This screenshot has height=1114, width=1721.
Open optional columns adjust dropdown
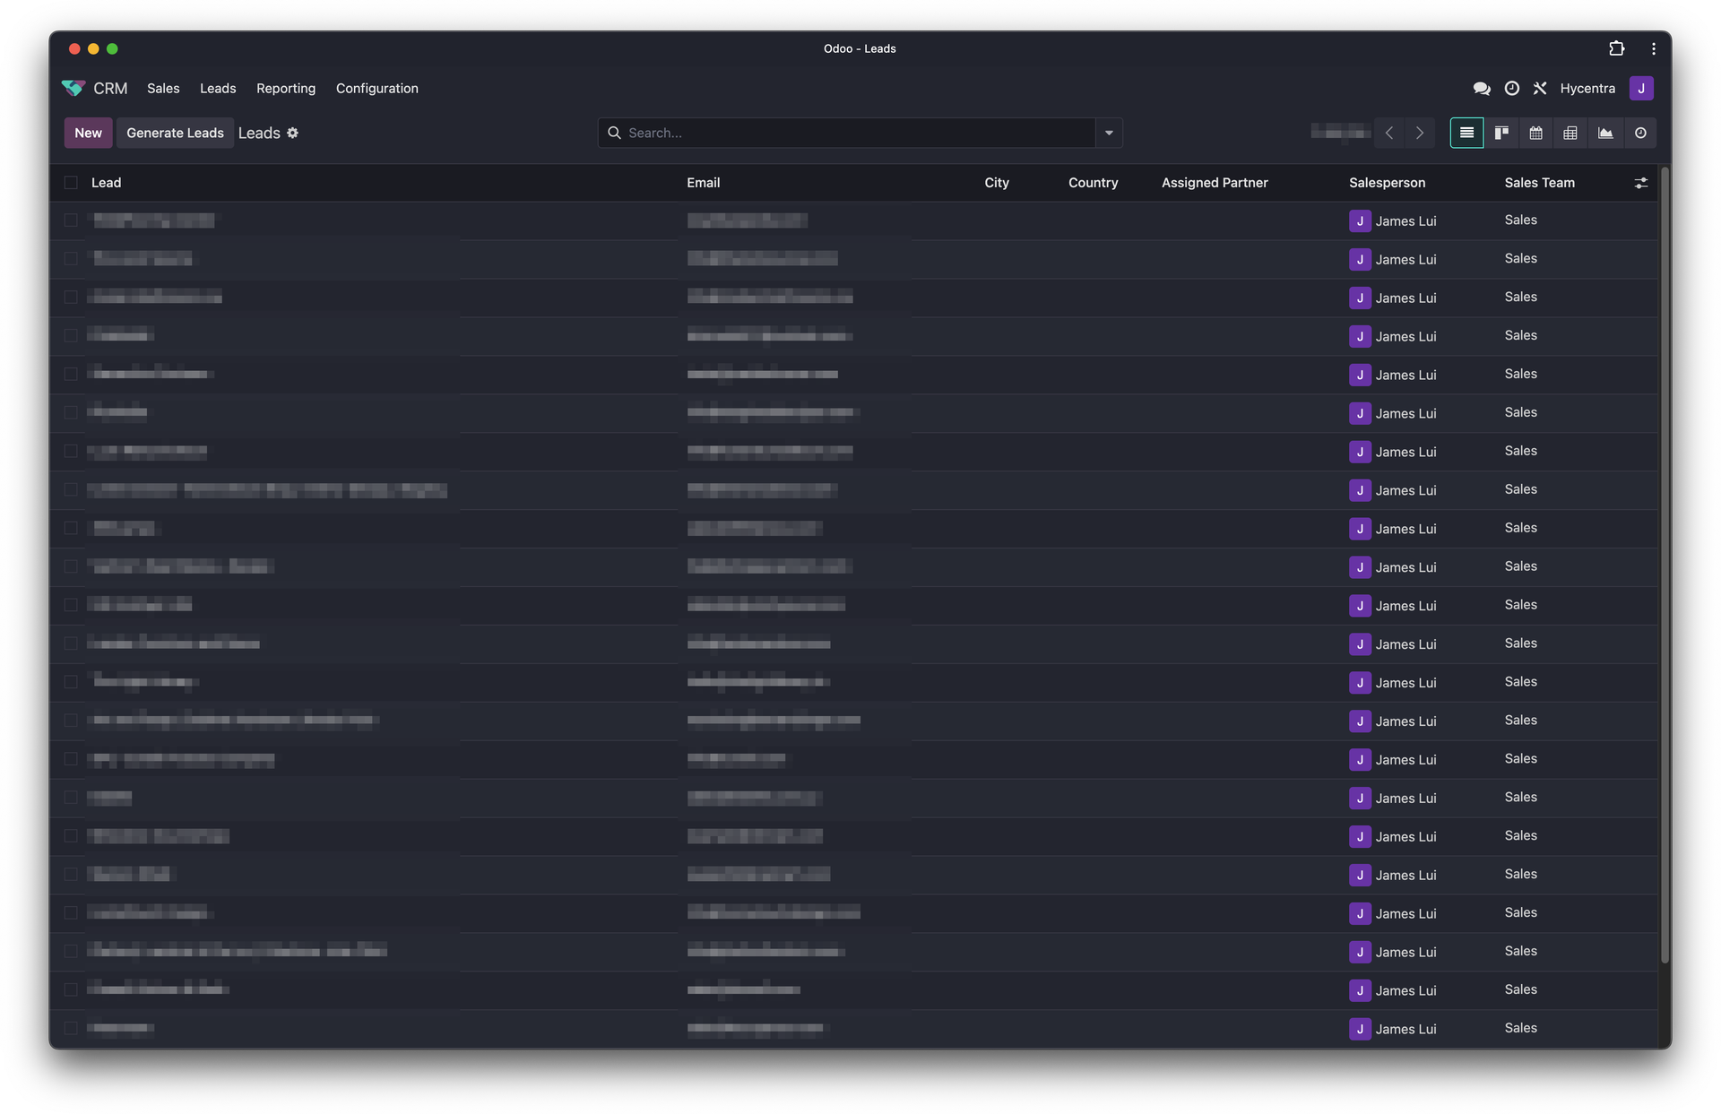pos(1640,183)
